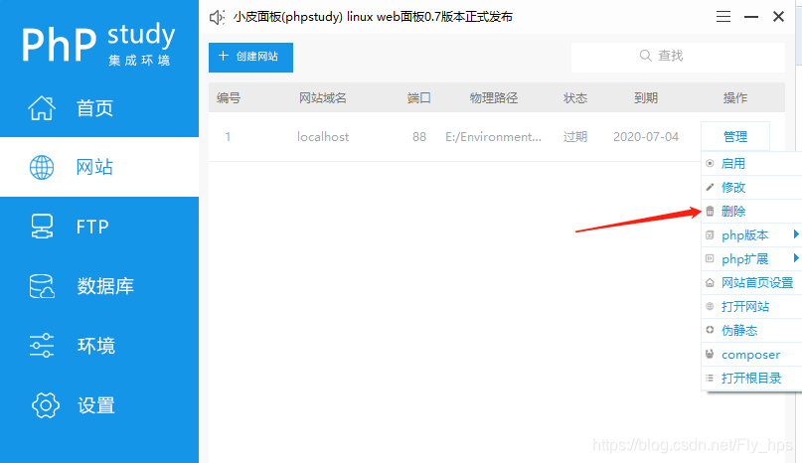802x463 pixels.
Task: Click the 物理路径 column header
Action: click(x=494, y=97)
